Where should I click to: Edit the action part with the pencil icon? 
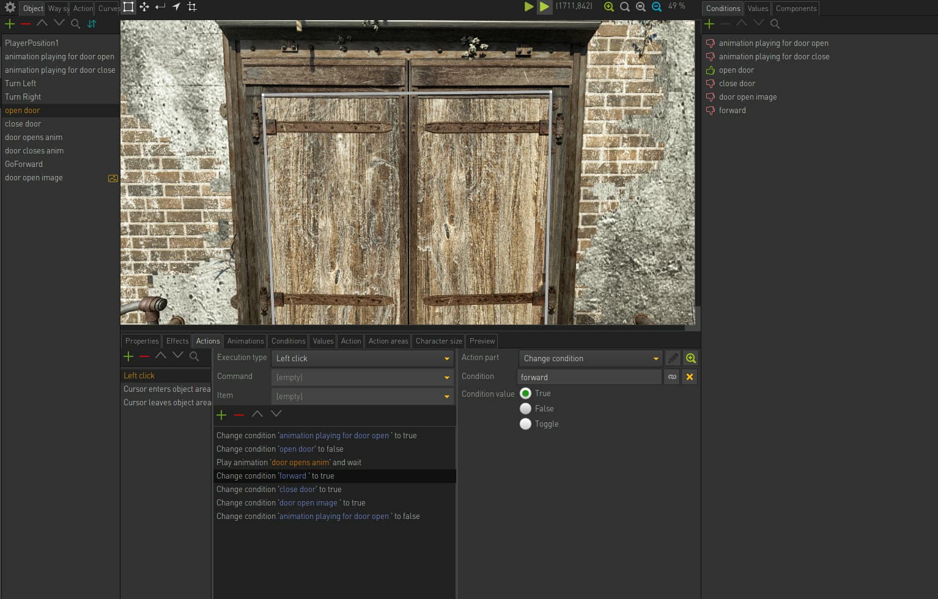tap(673, 358)
